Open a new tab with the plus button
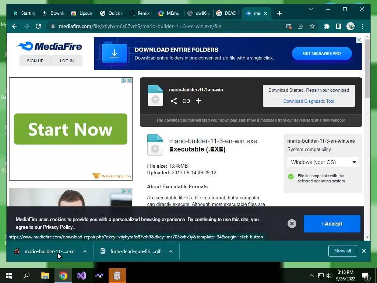The width and height of the screenshot is (377, 283). (279, 14)
